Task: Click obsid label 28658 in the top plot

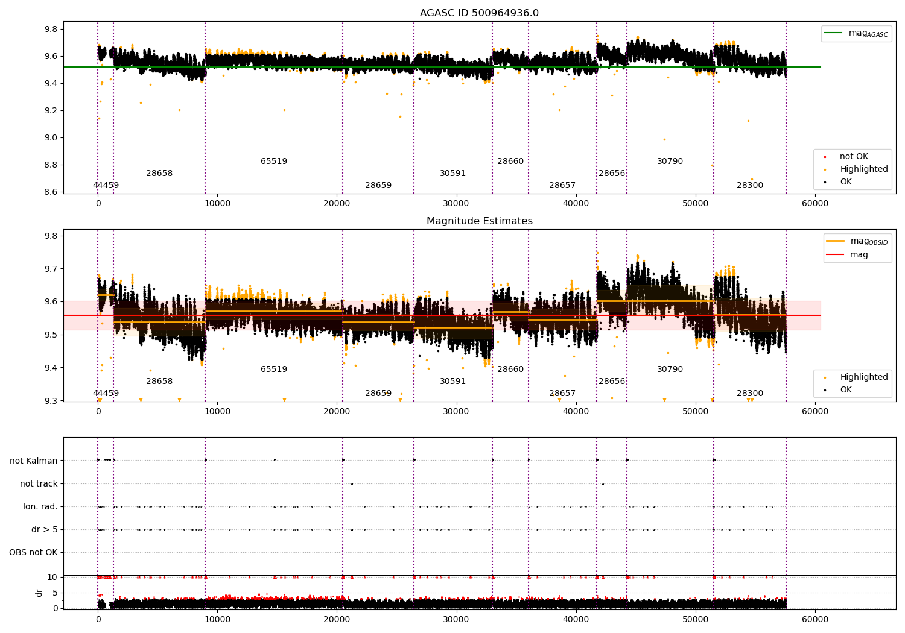Action: [x=159, y=174]
